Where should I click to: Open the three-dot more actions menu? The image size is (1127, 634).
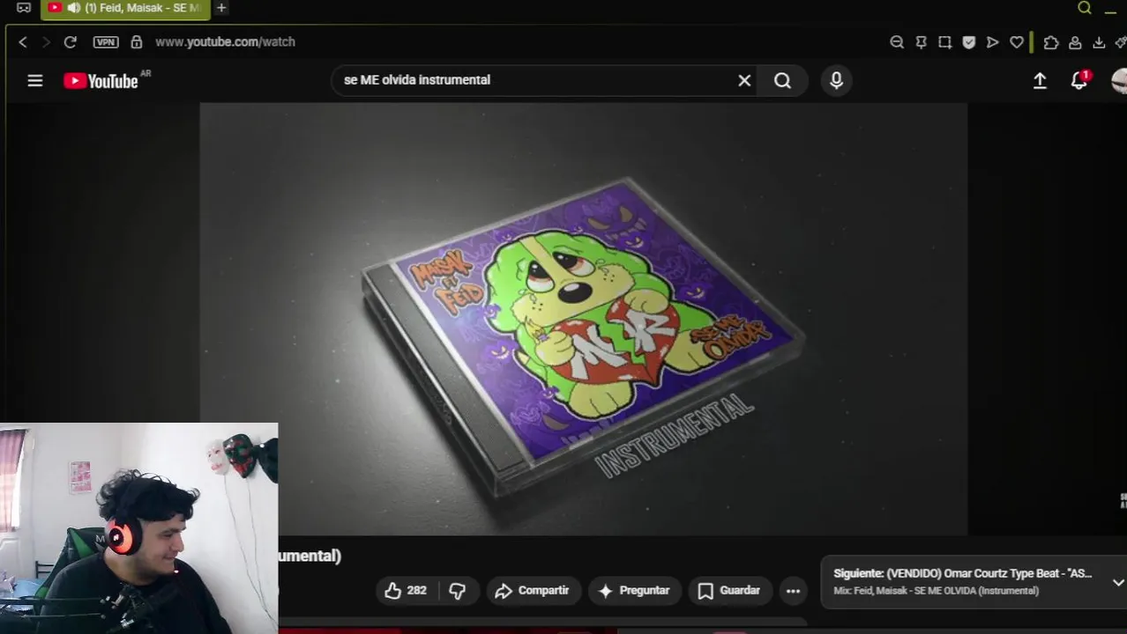793,591
